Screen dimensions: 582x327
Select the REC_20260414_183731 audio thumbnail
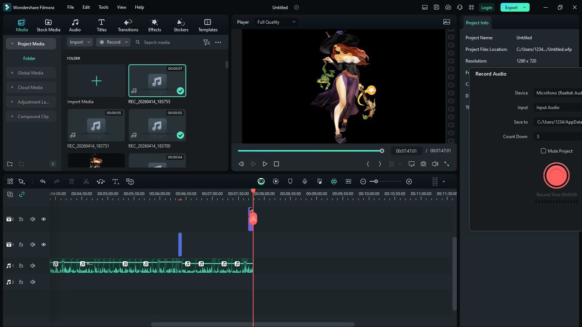tap(96, 125)
